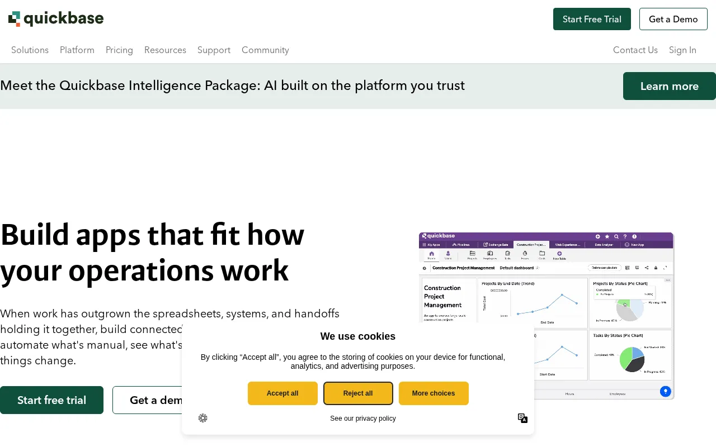Open the Platform menu
Screen dimensions: 716x447
coord(77,50)
